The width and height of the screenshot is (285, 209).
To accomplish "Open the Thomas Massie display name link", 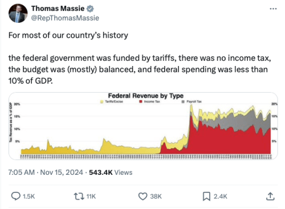I will [x=58, y=9].
